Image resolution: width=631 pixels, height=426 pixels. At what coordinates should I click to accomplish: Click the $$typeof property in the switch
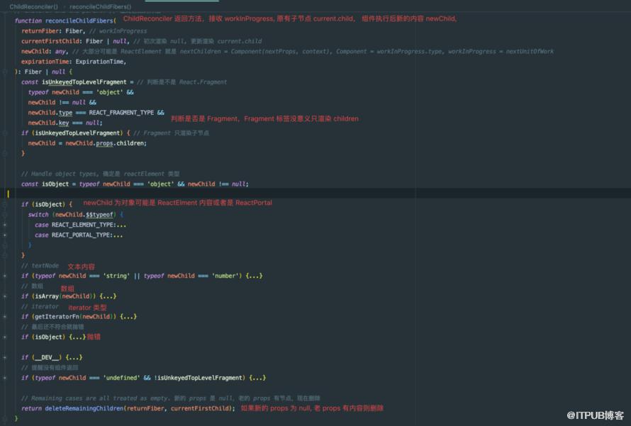99,215
